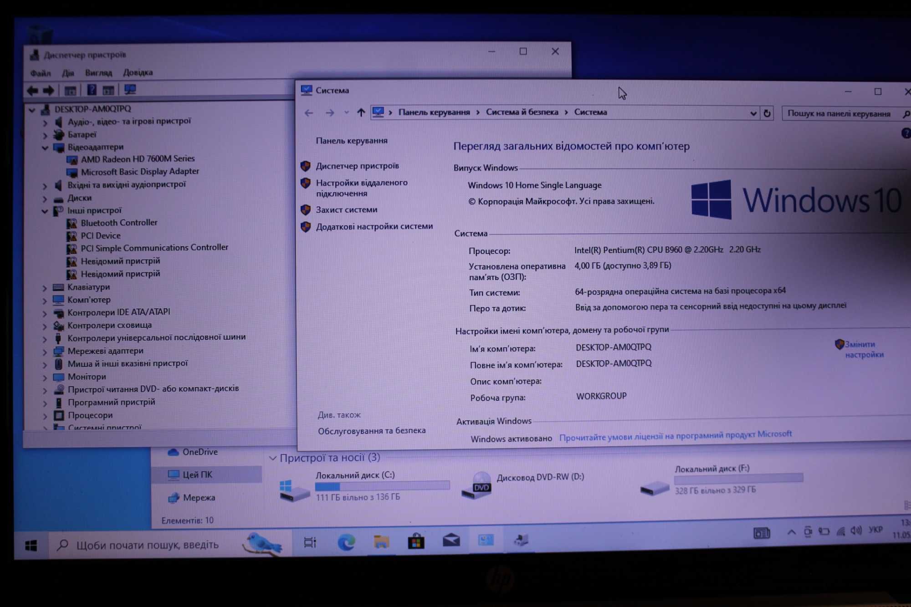
Task: Open the address bar history dropdown
Action: pyautogui.click(x=753, y=113)
